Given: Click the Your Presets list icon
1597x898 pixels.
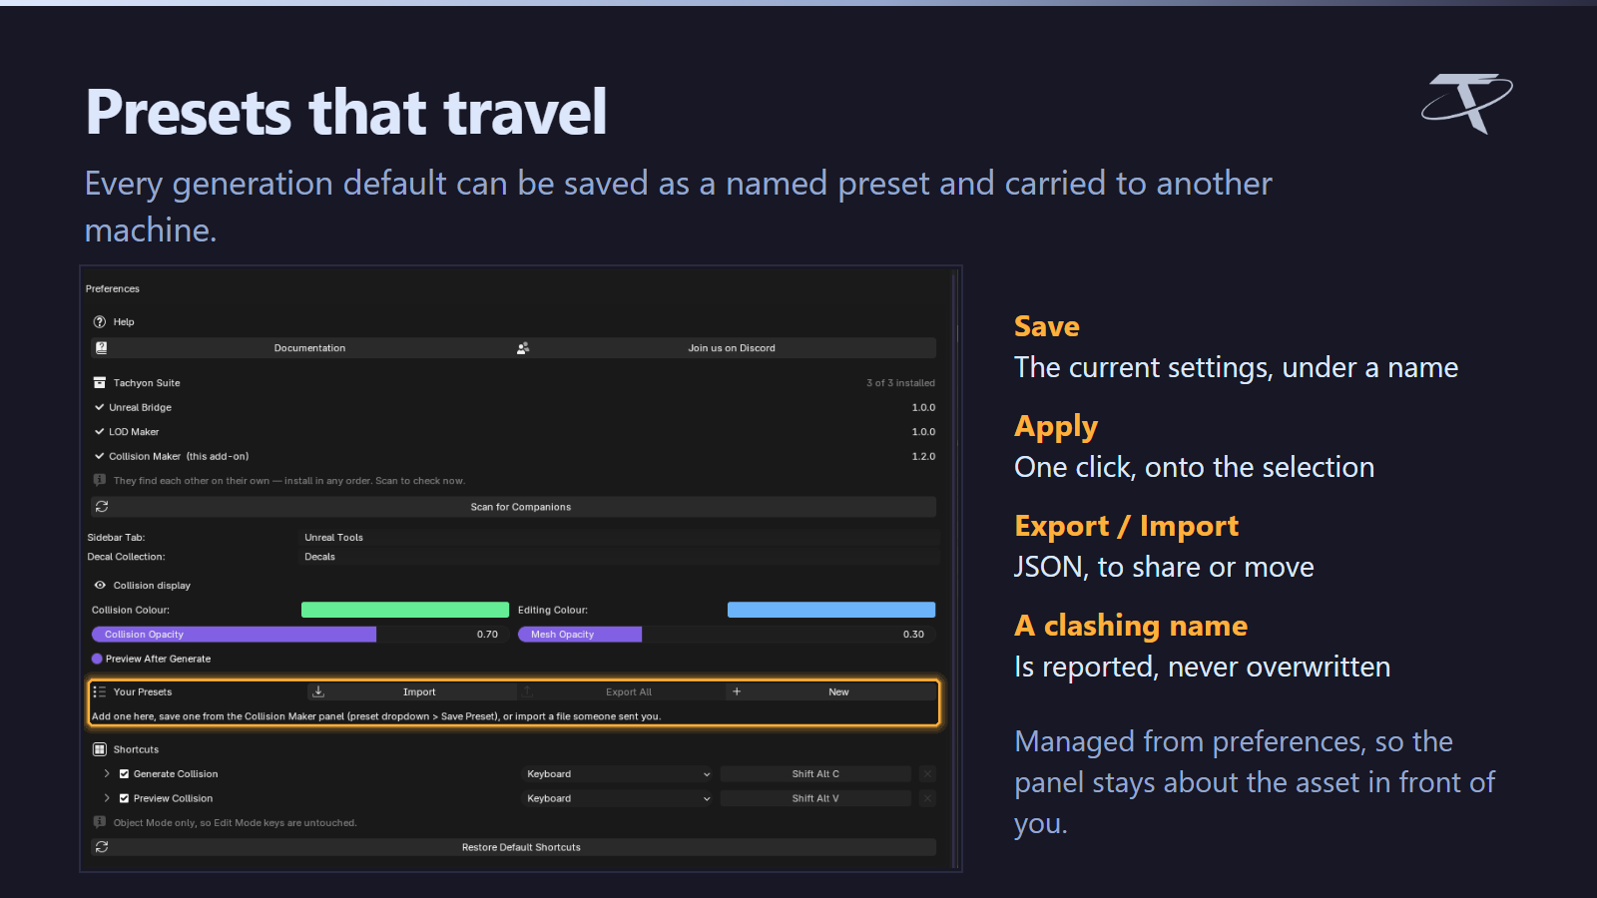Looking at the screenshot, I should point(100,691).
